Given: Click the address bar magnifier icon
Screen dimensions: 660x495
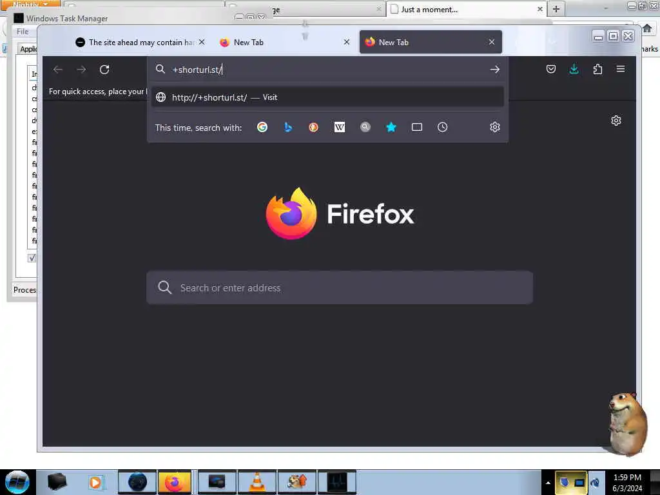Looking at the screenshot, I should coord(160,69).
